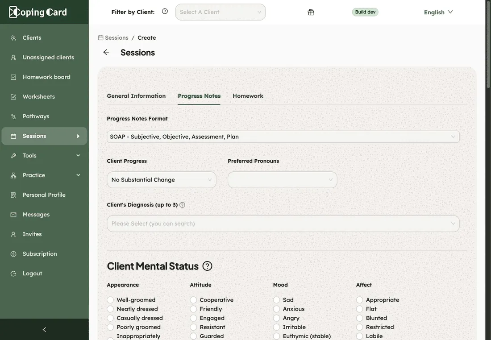The image size is (491, 340).
Task: Select the Sad mood option
Action: tap(276, 300)
